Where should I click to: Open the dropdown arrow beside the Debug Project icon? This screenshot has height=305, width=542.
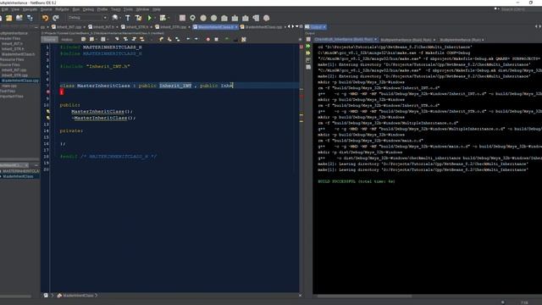point(169,18)
